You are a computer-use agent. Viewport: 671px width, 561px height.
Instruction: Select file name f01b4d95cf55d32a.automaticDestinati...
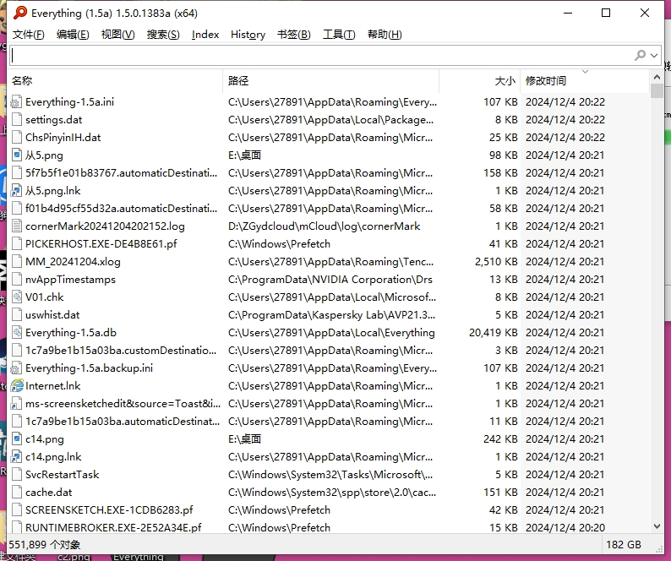click(x=121, y=209)
